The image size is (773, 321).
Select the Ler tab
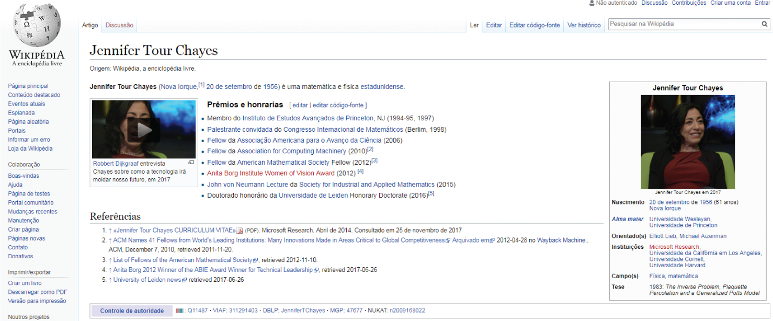(x=474, y=25)
